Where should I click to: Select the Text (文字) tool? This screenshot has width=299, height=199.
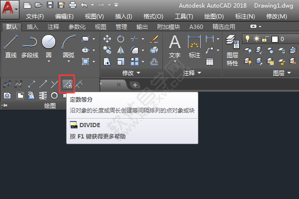click(175, 47)
